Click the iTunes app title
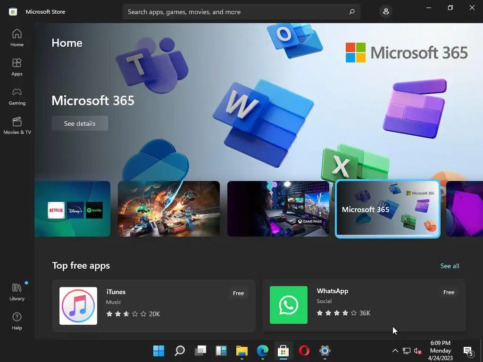This screenshot has width=483, height=362. [x=116, y=292]
